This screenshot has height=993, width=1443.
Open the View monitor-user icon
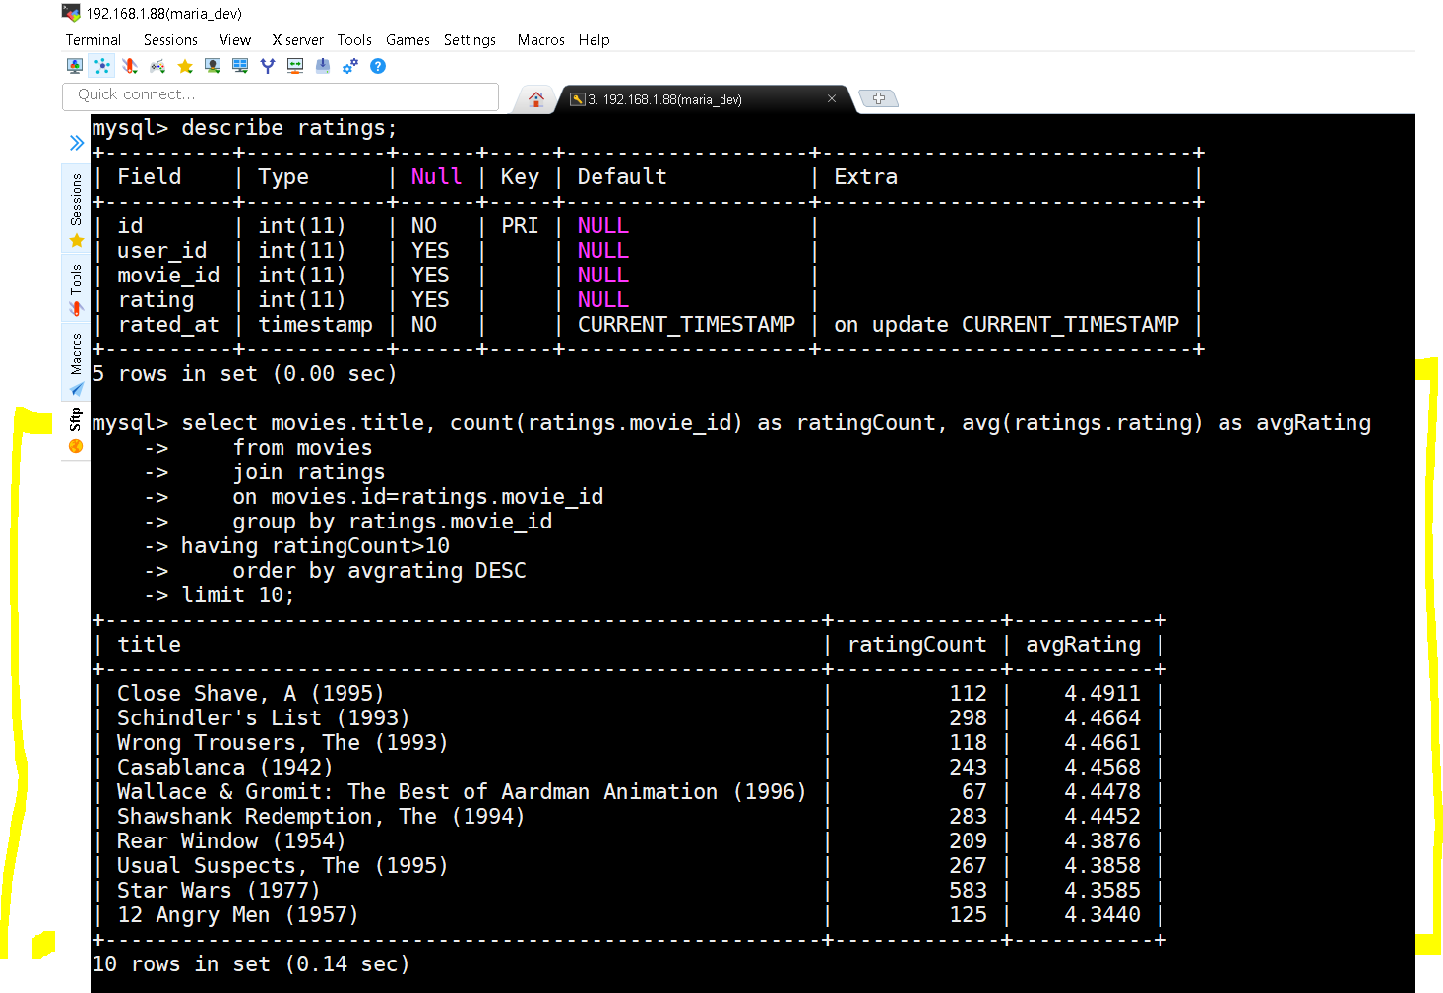pos(213,66)
